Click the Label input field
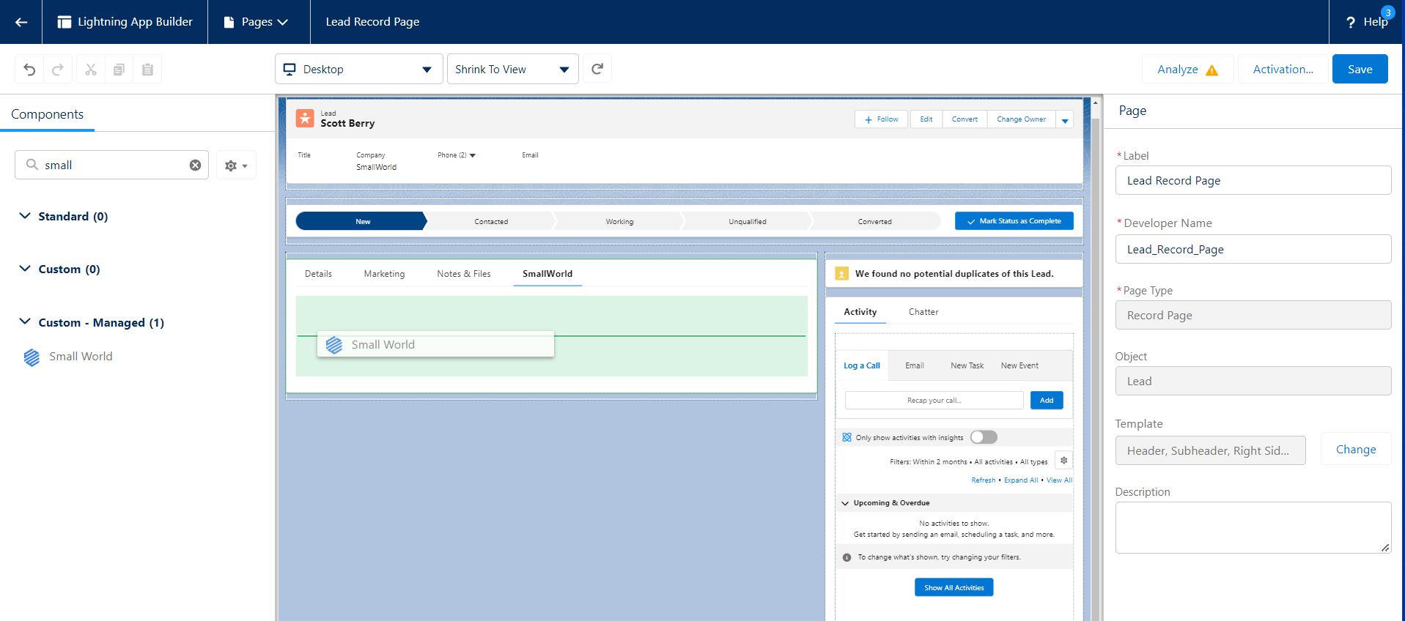The image size is (1405, 621). [1253, 180]
